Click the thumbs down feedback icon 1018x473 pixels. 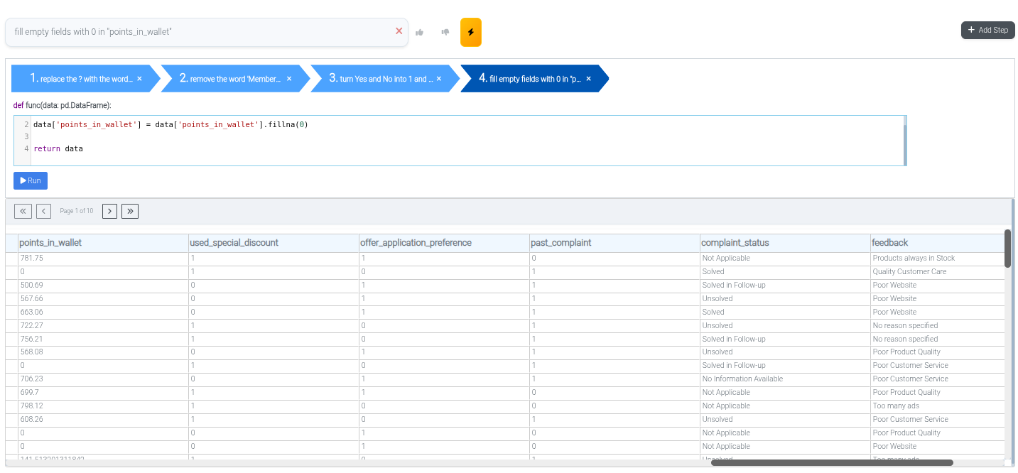[x=445, y=32]
